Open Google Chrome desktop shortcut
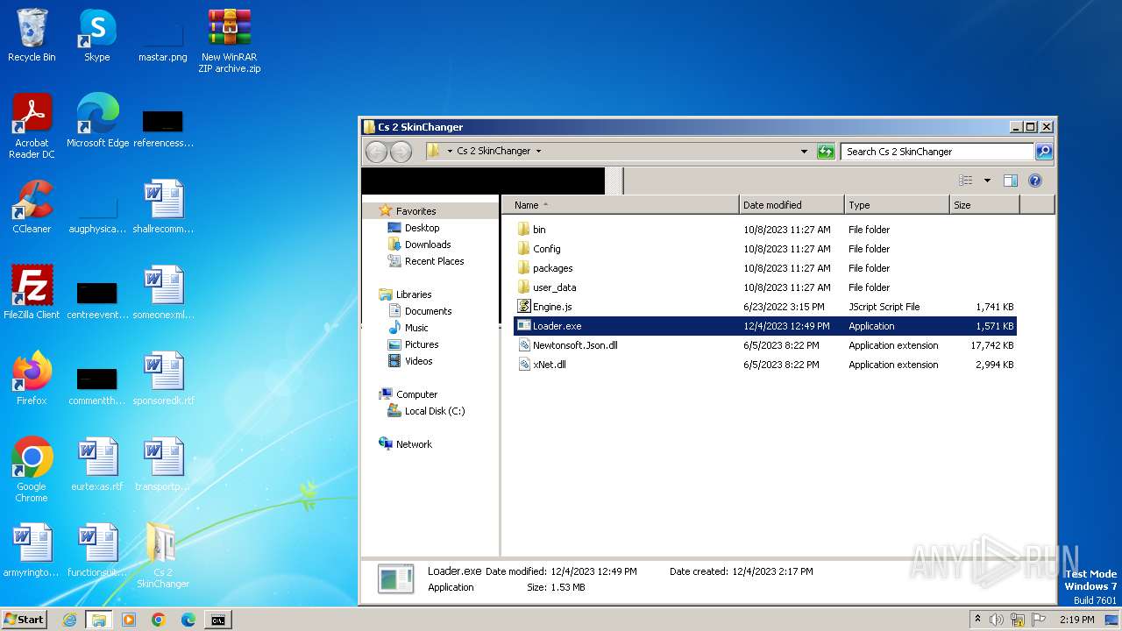The image size is (1122, 631). 32,471
